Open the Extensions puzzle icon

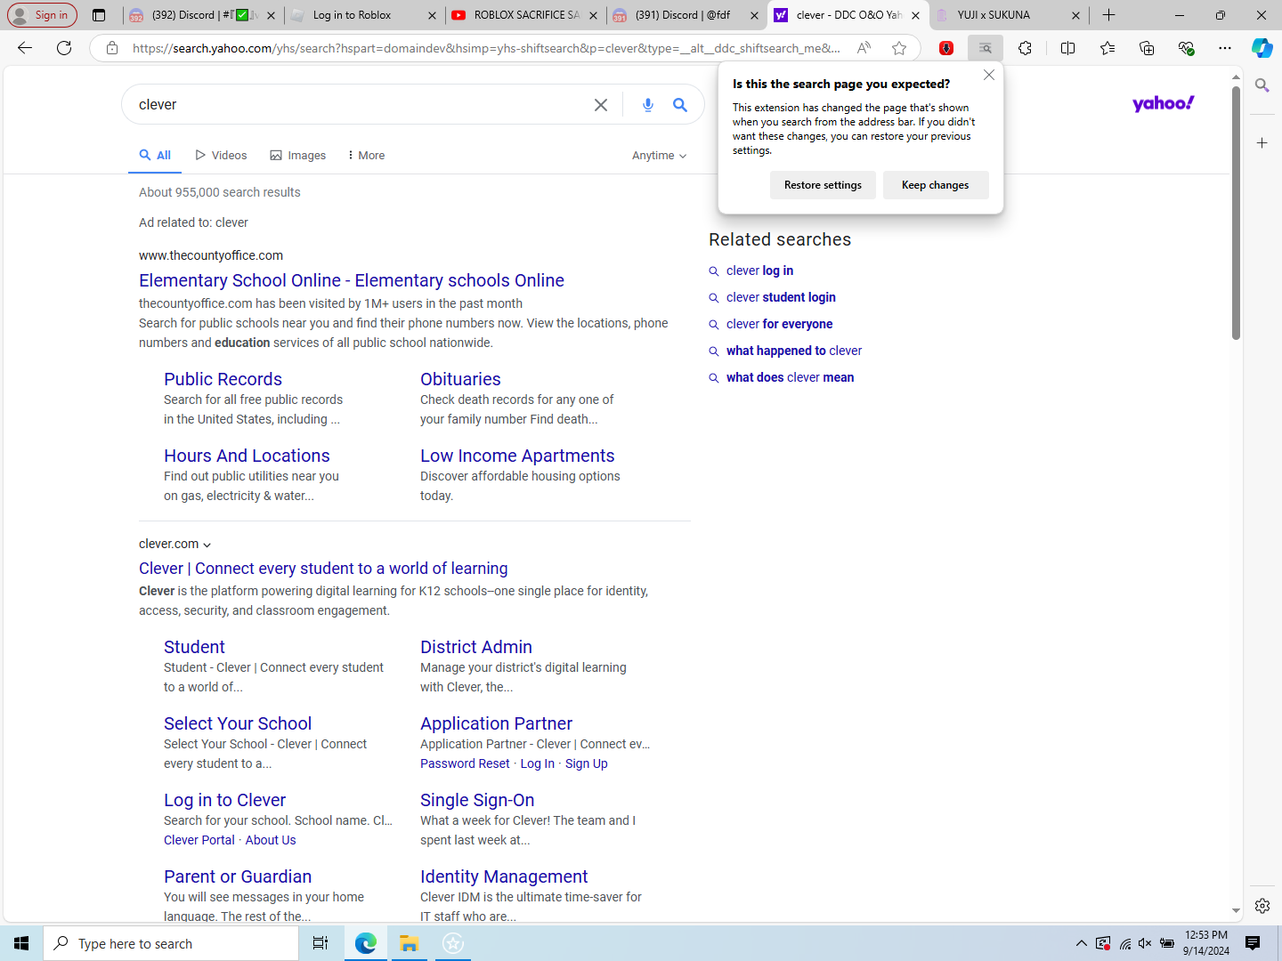tap(1026, 48)
